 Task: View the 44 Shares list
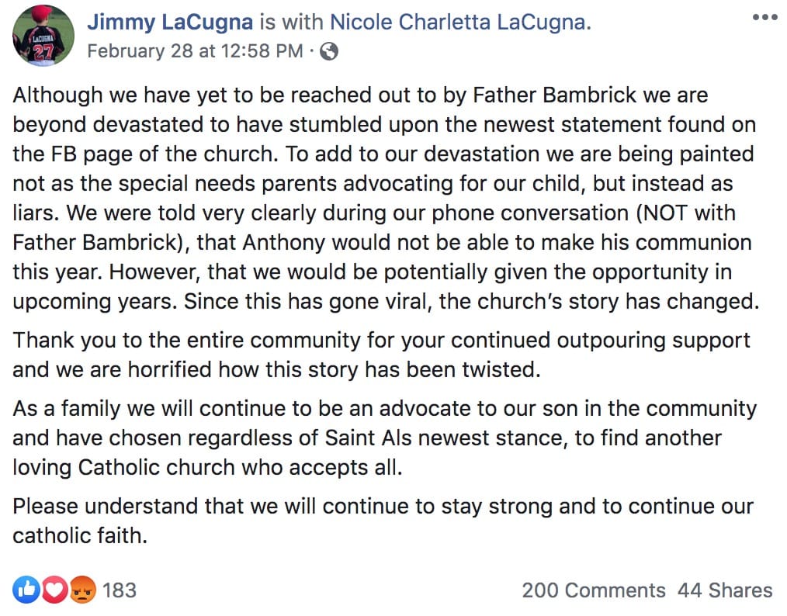[725, 590]
